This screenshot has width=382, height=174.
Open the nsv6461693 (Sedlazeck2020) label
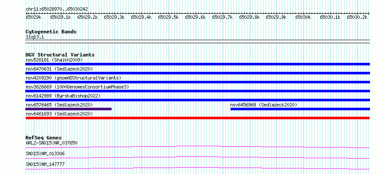pos(59,114)
